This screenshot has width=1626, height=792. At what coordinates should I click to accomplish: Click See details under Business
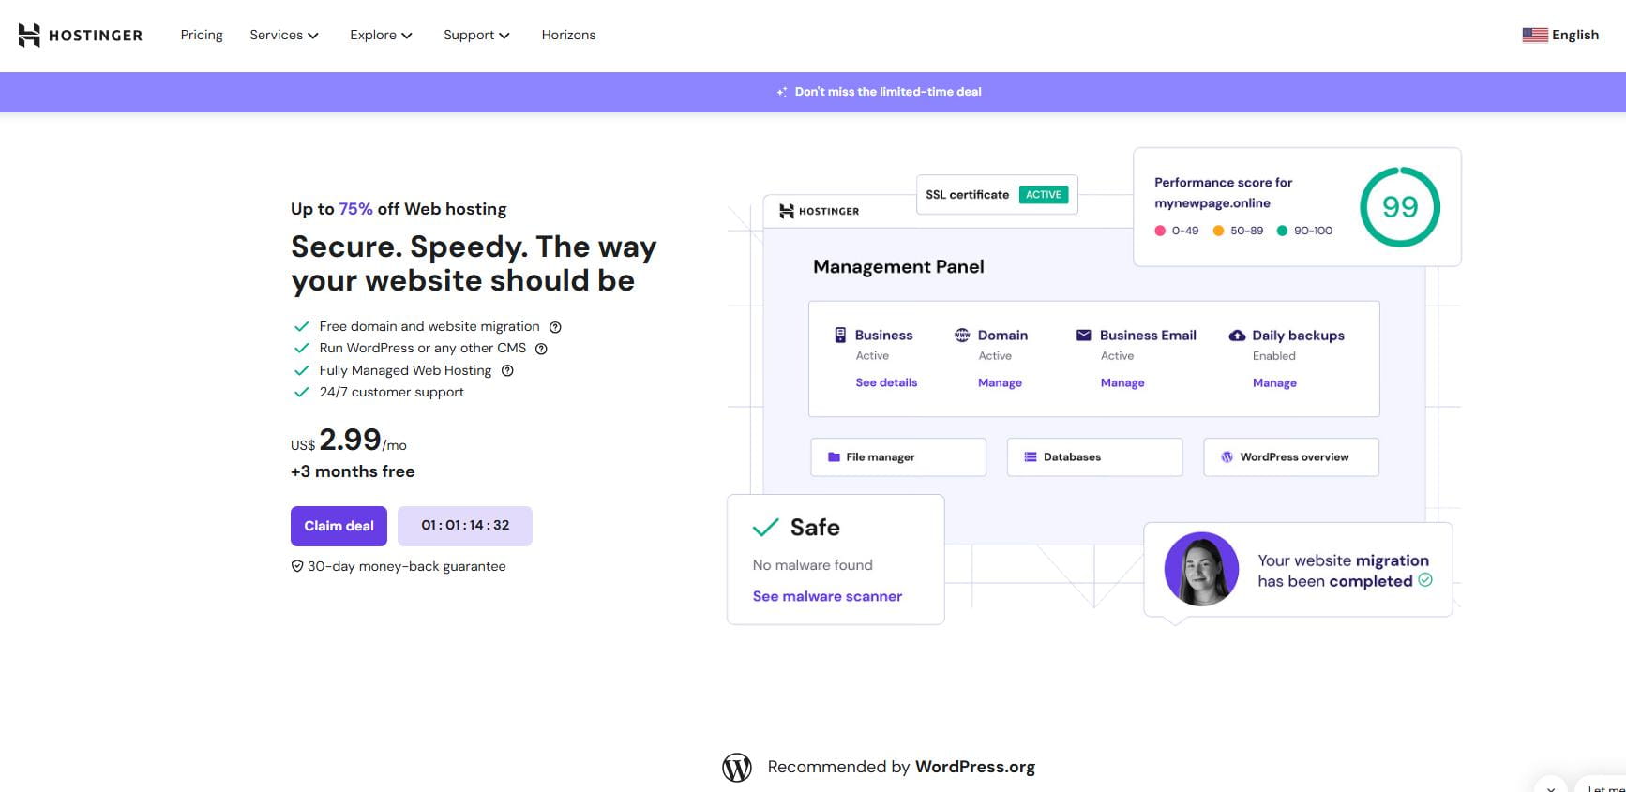886,382
